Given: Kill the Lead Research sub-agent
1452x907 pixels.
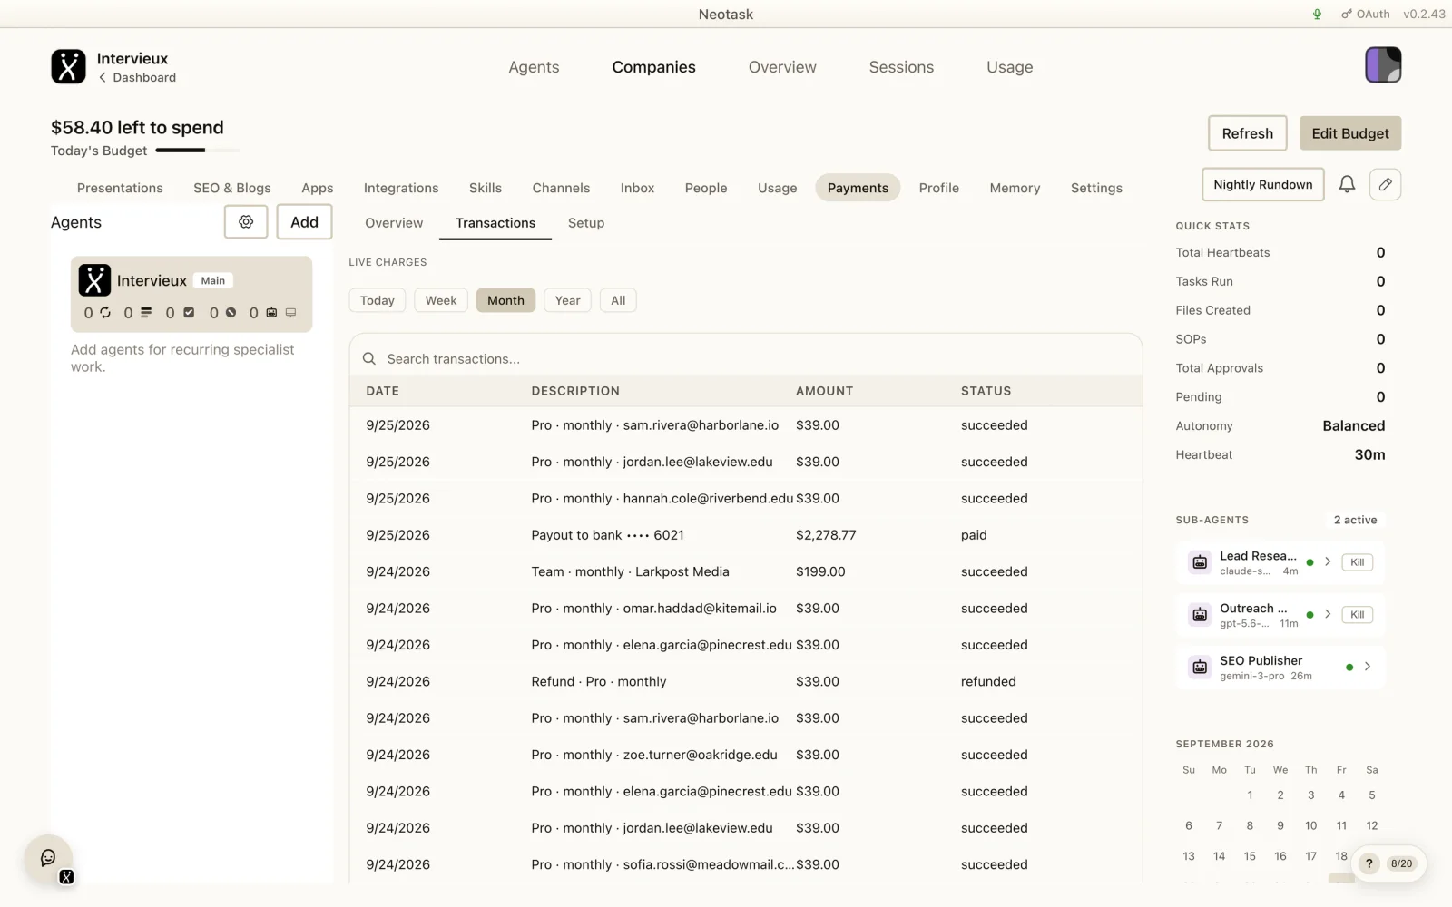Looking at the screenshot, I should [x=1358, y=562].
